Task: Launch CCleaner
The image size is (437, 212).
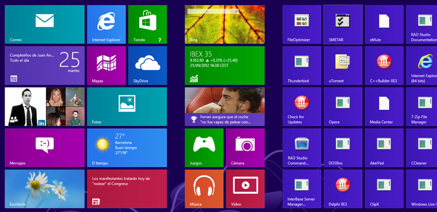Action: [421, 148]
